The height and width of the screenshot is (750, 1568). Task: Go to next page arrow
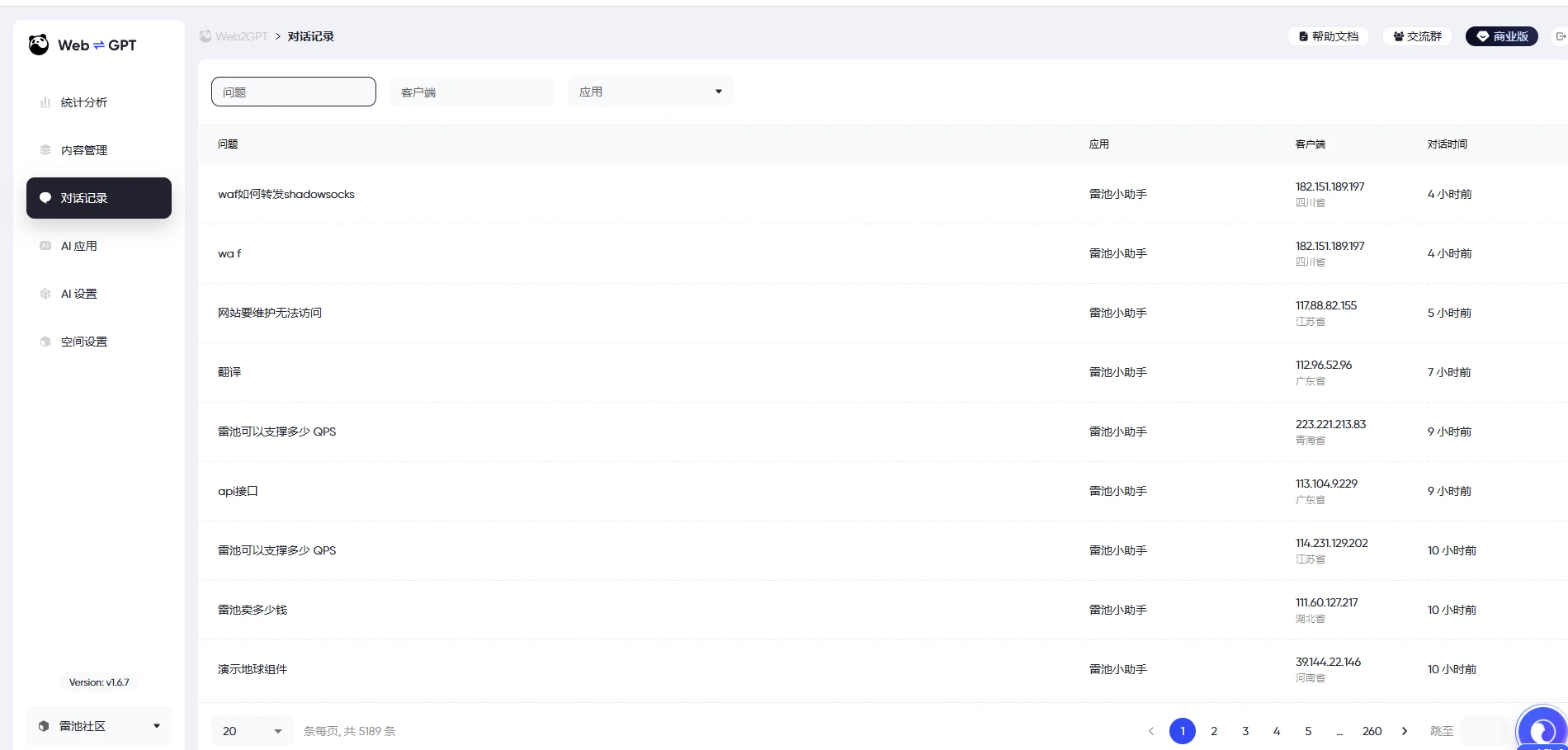1405,731
